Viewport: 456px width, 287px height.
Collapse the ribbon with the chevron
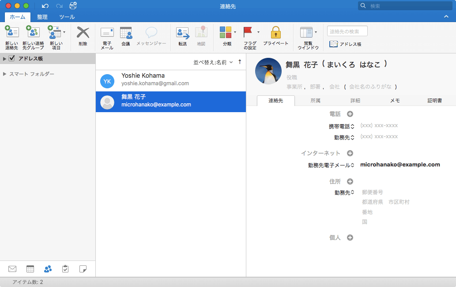(446, 17)
